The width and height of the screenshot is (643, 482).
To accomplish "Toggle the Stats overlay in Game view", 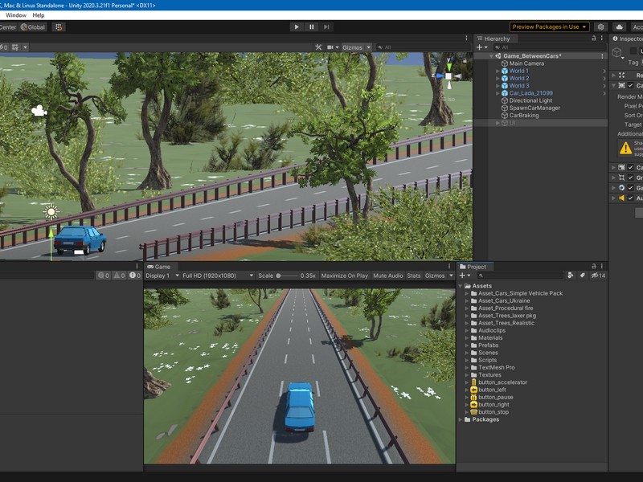I will 413,276.
